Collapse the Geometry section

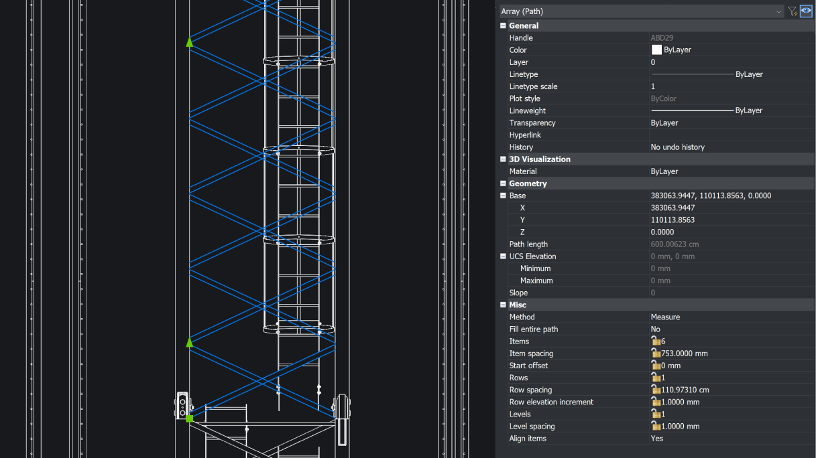click(503, 183)
